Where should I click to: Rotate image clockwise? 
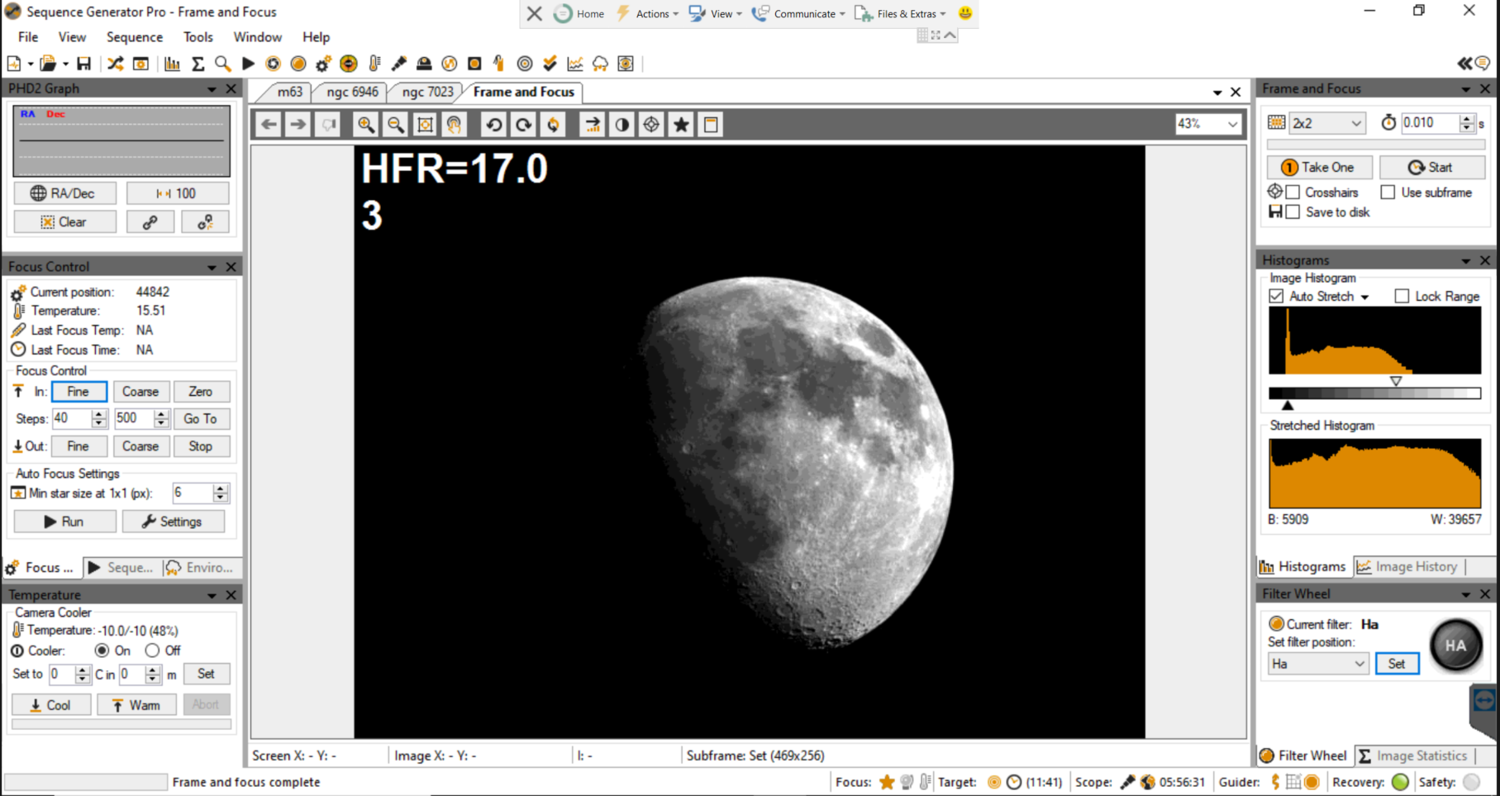coord(523,125)
